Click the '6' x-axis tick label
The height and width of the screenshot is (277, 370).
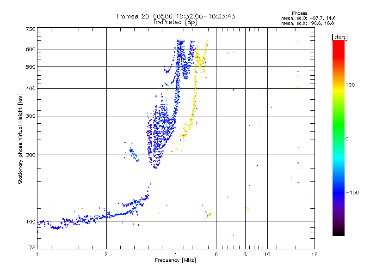tap(216, 254)
